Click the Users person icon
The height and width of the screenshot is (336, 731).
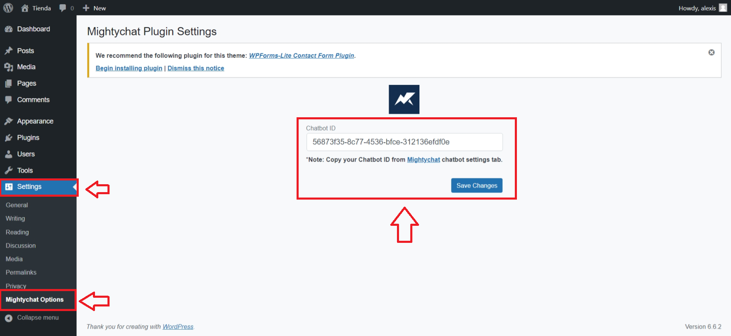point(8,154)
